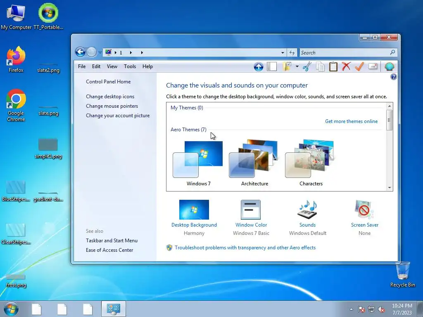Open the Views dropdown arrow in toolbar
Screen dimensions: 423x317
tap(297, 66)
